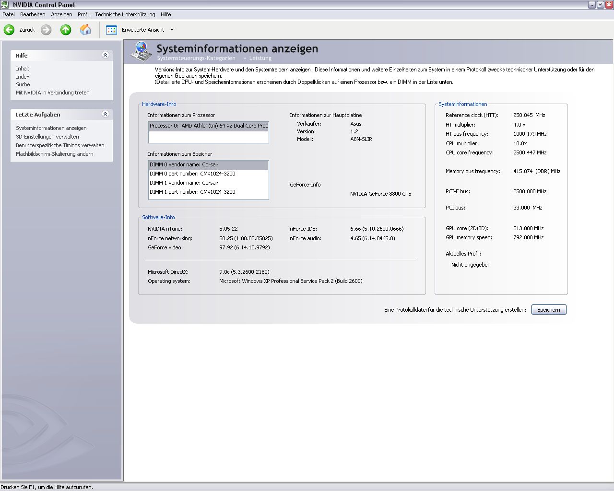614x491 pixels.
Task: Open the Profil menu
Action: (83, 14)
